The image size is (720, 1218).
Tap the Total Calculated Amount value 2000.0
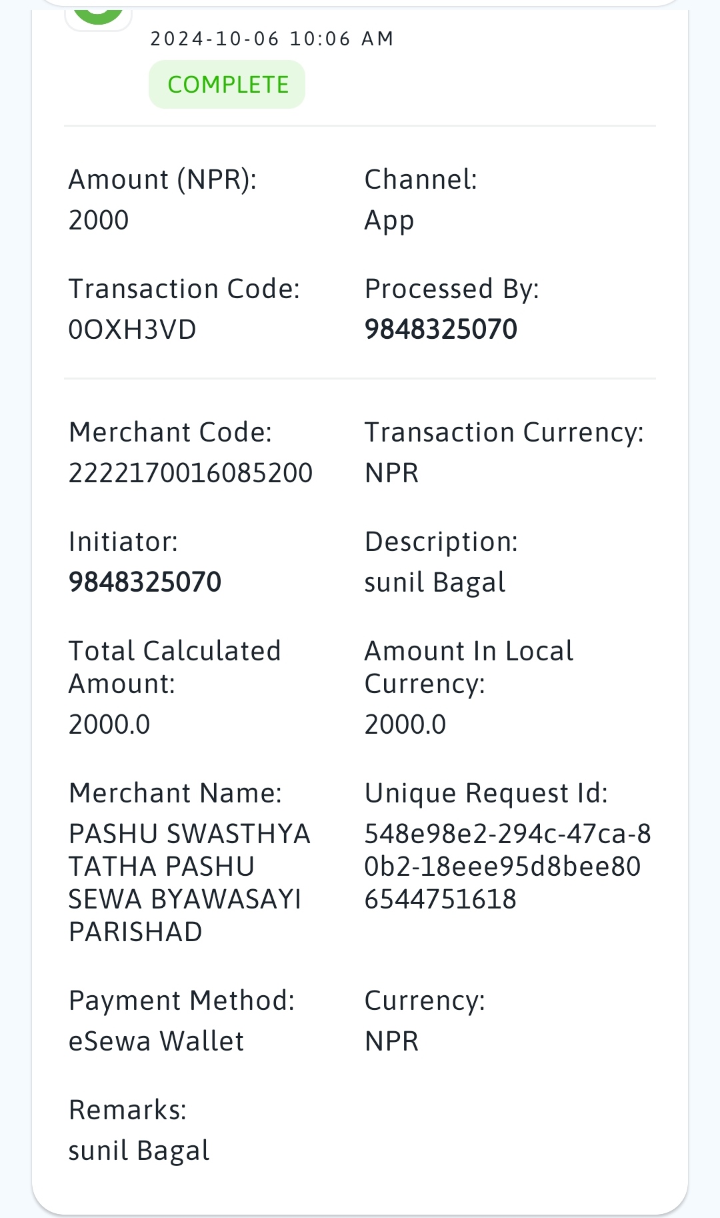coord(109,724)
